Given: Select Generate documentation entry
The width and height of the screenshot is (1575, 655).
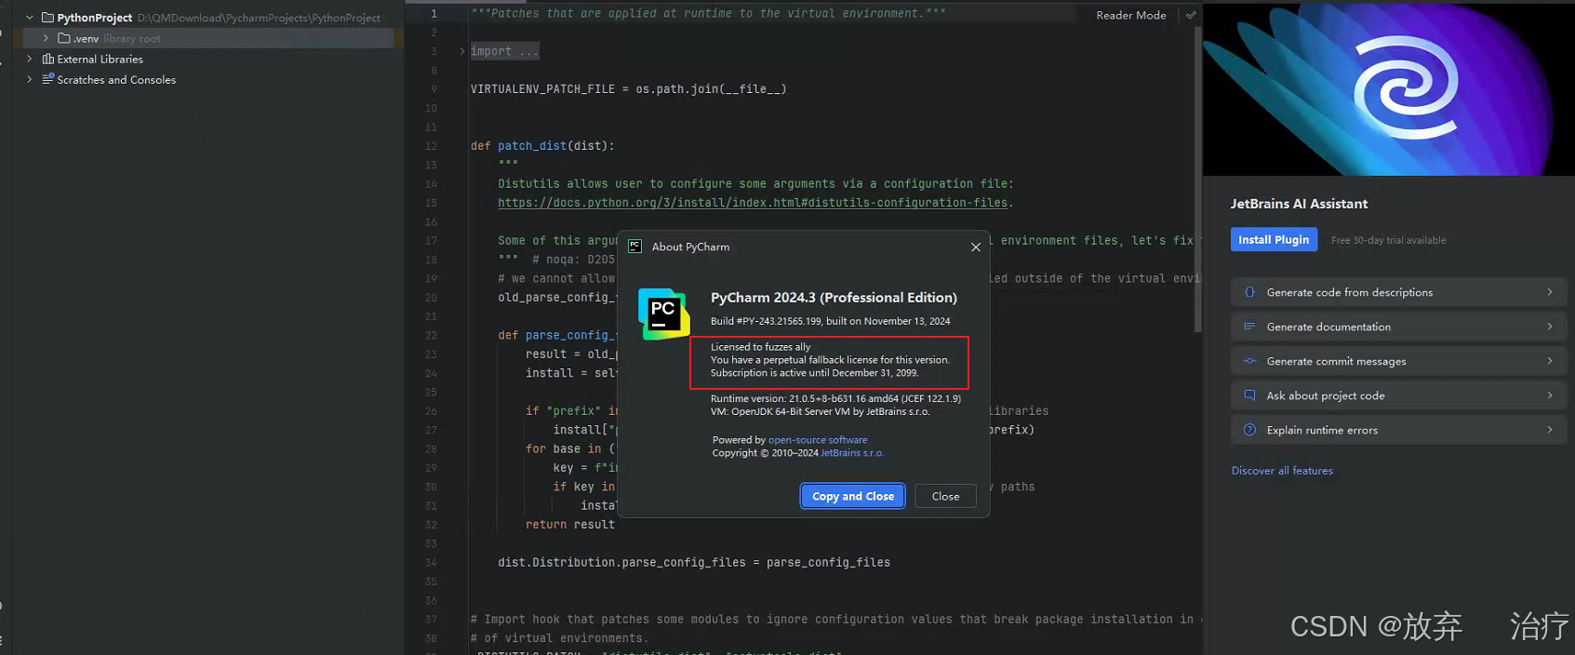Looking at the screenshot, I should (x=1398, y=327).
